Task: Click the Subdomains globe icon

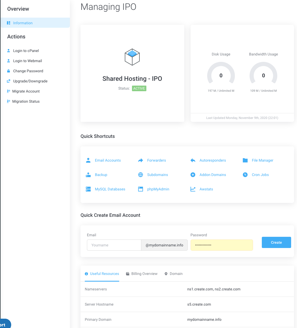Action: 141,175
